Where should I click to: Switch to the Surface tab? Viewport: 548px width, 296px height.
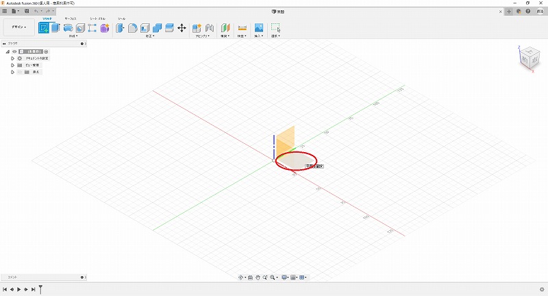(x=71, y=18)
